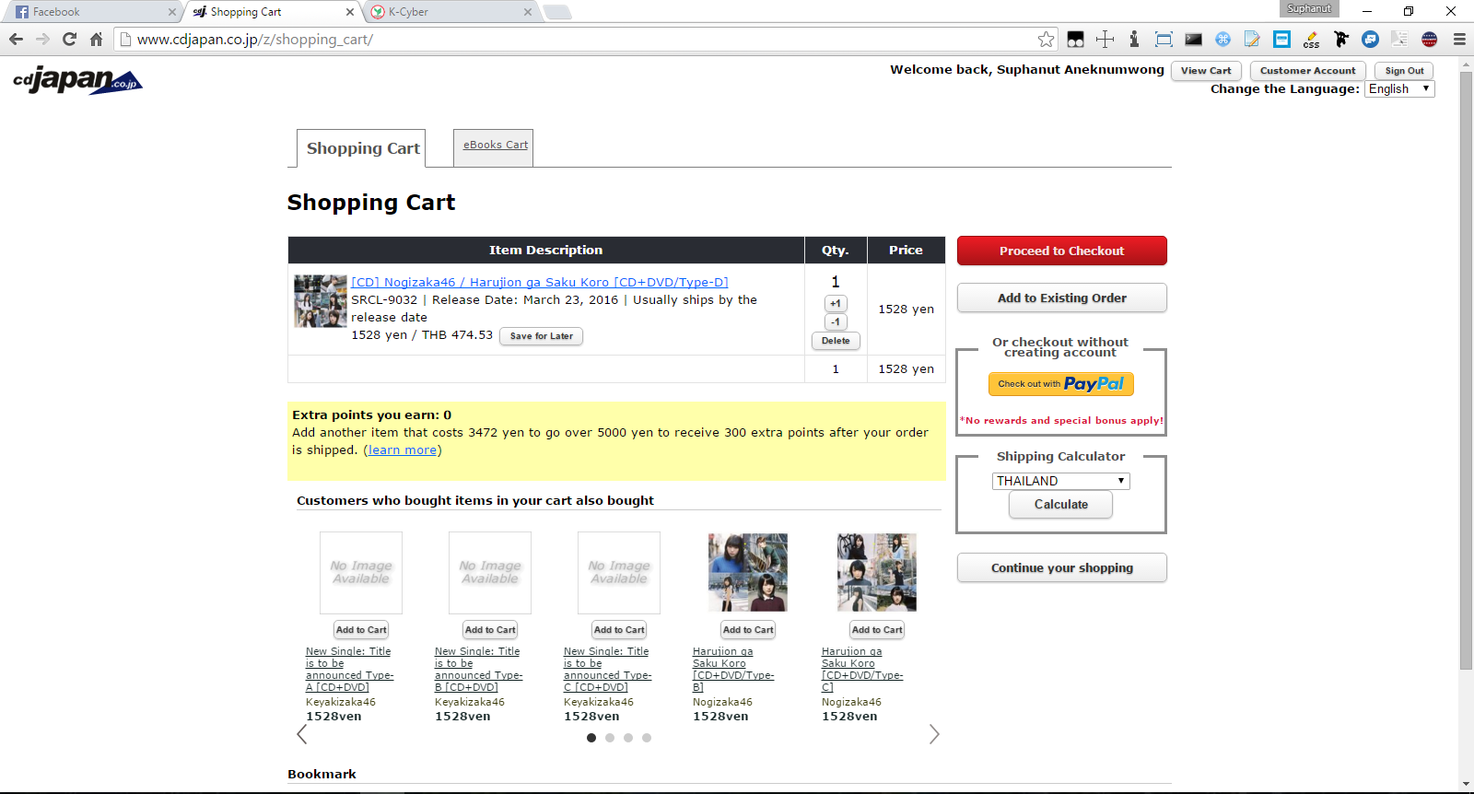1474x794 pixels.
Task: Expand the THAILAND shipping country dropdown
Action: (1060, 481)
